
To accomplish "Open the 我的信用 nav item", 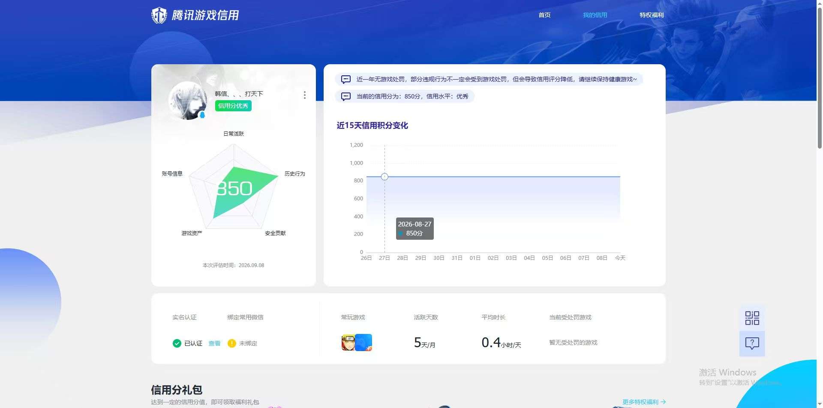I will [x=595, y=15].
